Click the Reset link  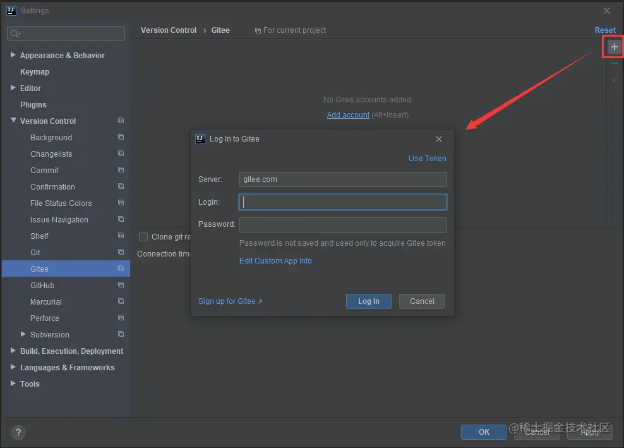point(605,30)
